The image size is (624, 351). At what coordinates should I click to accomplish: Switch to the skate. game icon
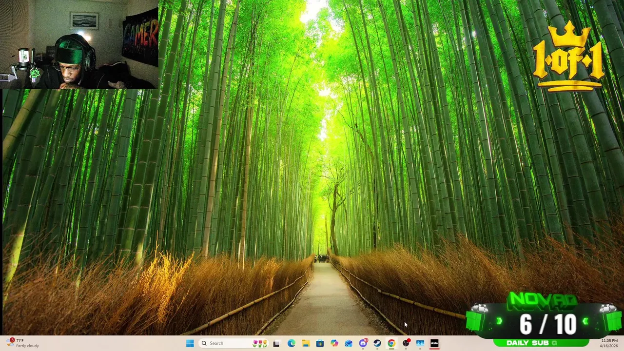point(434,343)
